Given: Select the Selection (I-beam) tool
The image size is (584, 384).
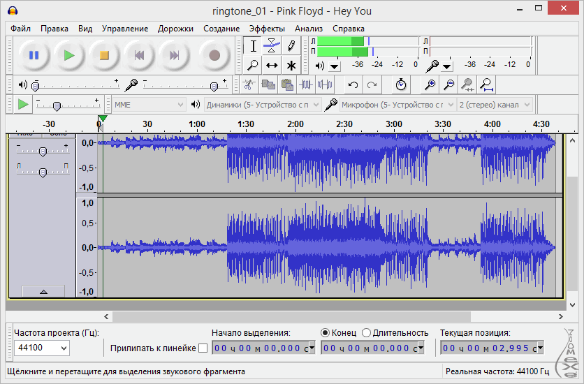Looking at the screenshot, I should click(253, 46).
